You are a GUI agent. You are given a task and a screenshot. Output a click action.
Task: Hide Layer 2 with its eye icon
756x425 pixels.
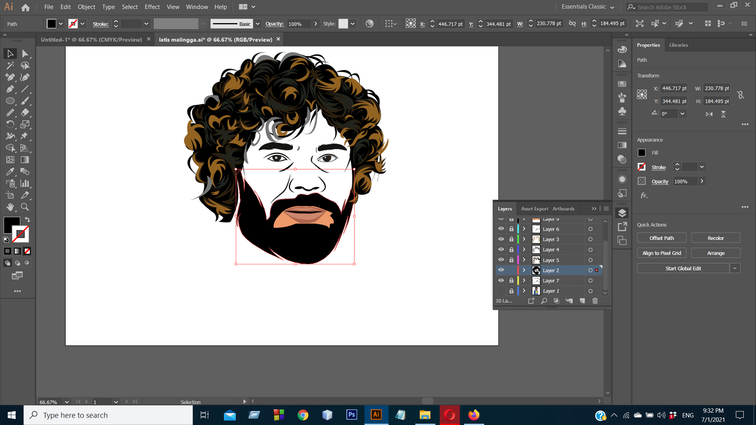(x=501, y=270)
